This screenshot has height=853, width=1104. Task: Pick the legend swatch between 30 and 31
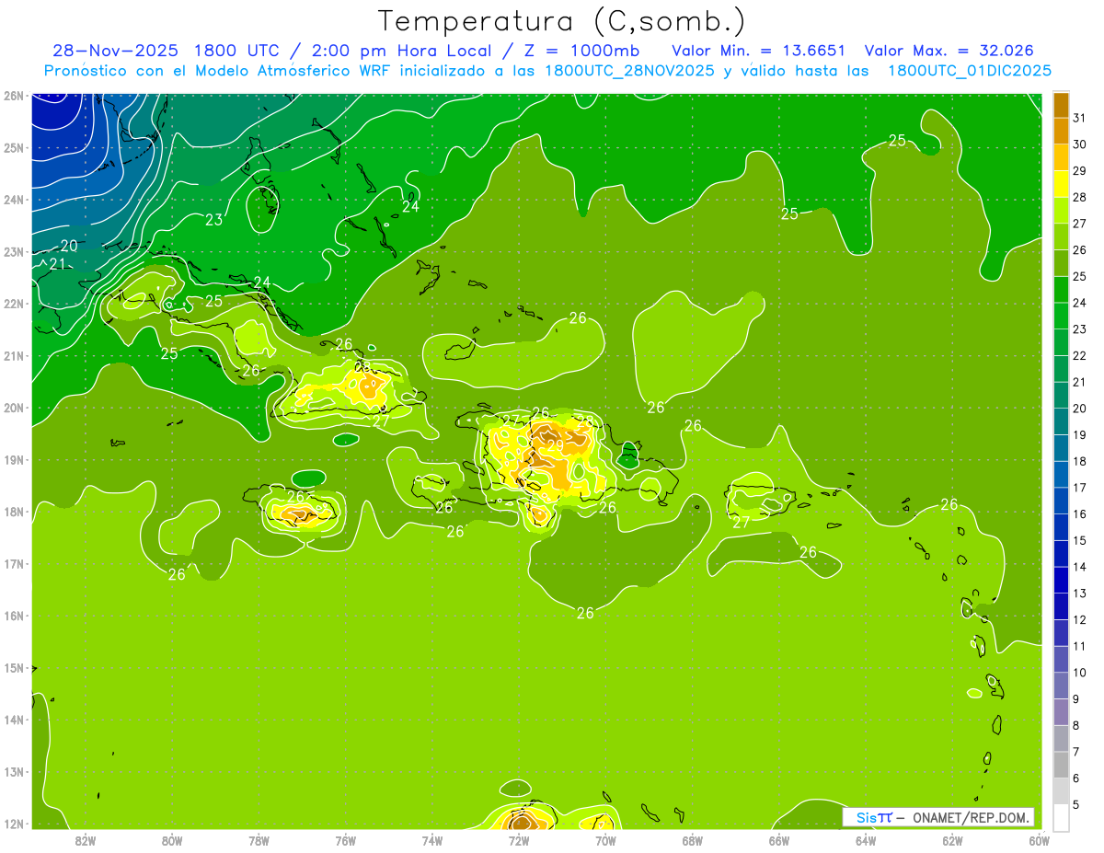point(1061,131)
